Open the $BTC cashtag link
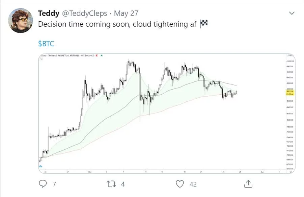The height and width of the screenshot is (197, 304). 46,44
